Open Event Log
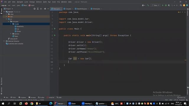Image resolution: width=189 pixels, height=106 pixels. tap(181, 97)
